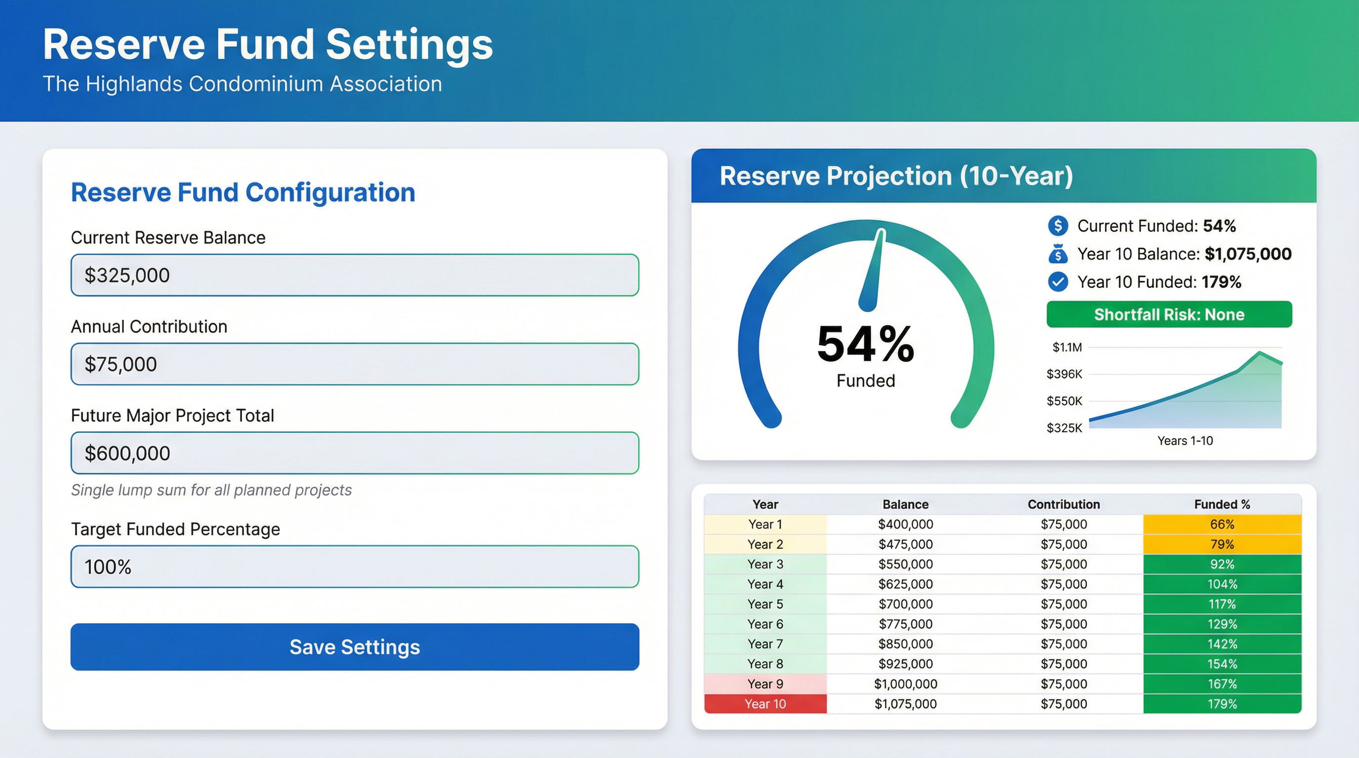Select the Year 9 row in the table
Screen dimensions: 1359x758
point(764,683)
